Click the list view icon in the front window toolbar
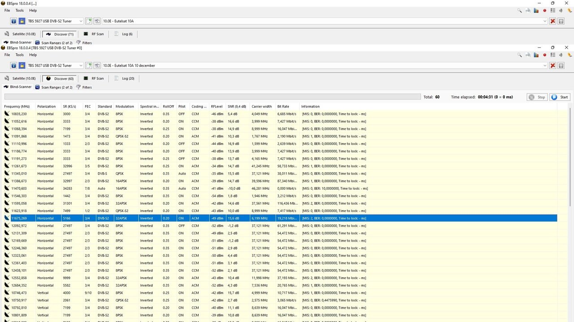The image size is (574, 322). click(552, 55)
